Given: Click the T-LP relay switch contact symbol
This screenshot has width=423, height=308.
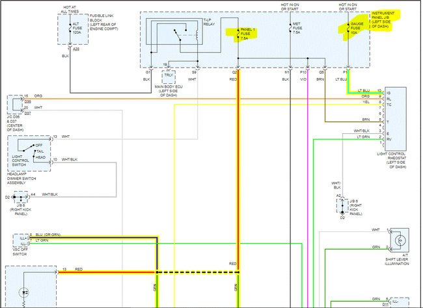Looking at the screenshot, I should tap(178, 35).
